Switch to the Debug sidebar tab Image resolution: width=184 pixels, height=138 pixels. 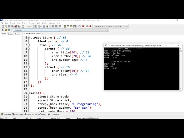pos(17,34)
